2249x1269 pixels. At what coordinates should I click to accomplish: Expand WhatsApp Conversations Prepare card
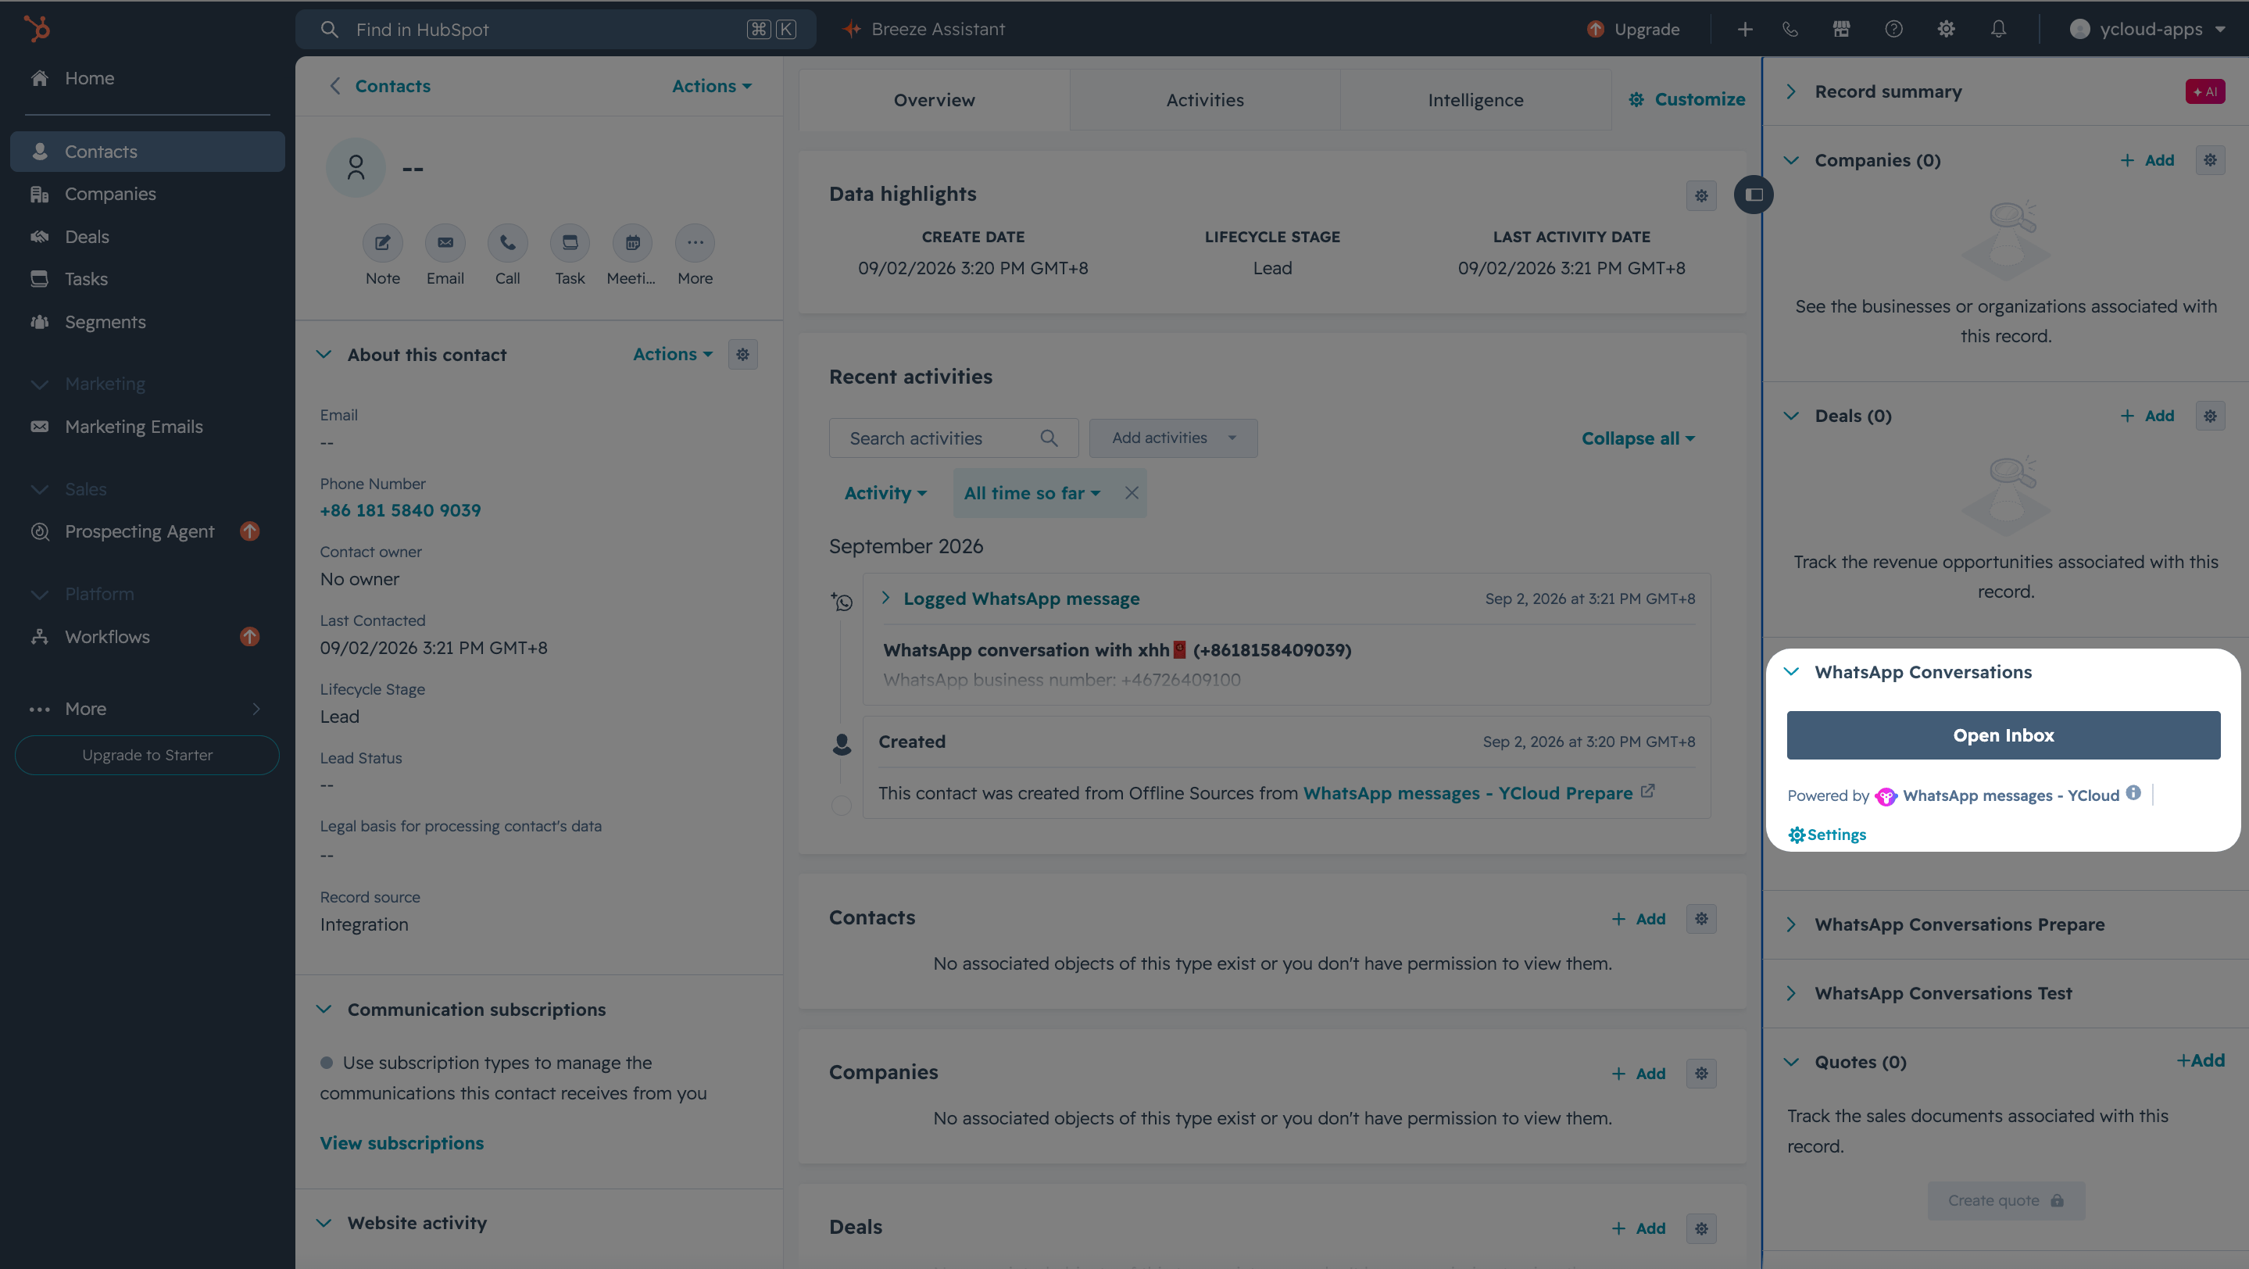1790,924
